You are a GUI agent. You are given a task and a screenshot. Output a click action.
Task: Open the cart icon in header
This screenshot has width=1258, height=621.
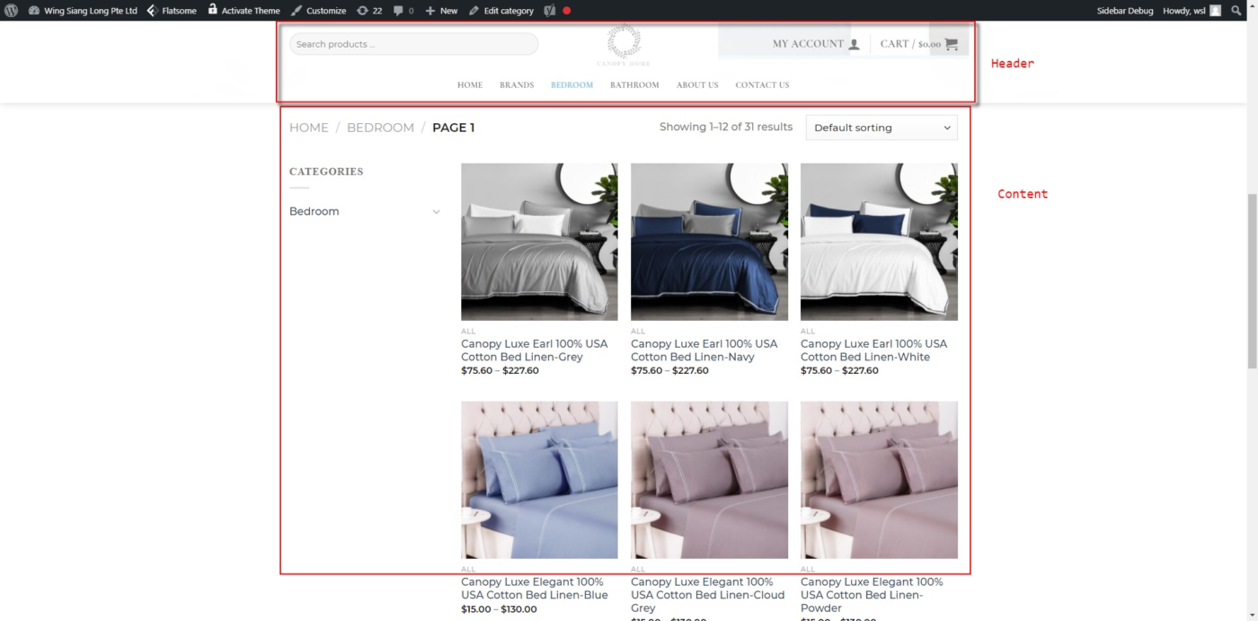(x=952, y=44)
